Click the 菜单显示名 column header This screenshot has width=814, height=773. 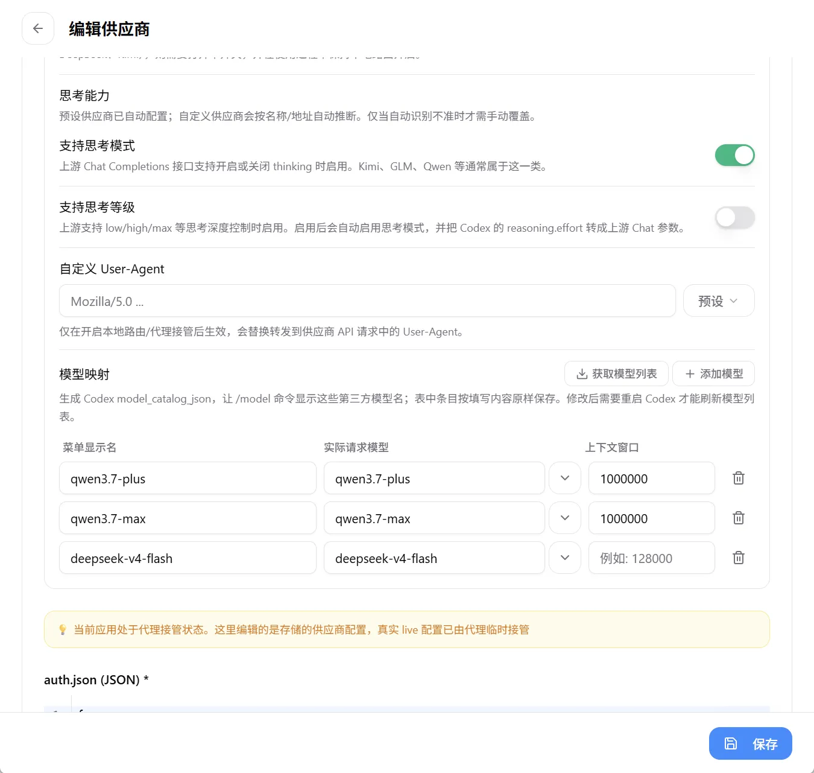pyautogui.click(x=89, y=448)
